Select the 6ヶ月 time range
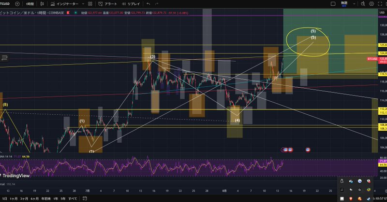The width and height of the screenshot is (387, 202). 34,199
